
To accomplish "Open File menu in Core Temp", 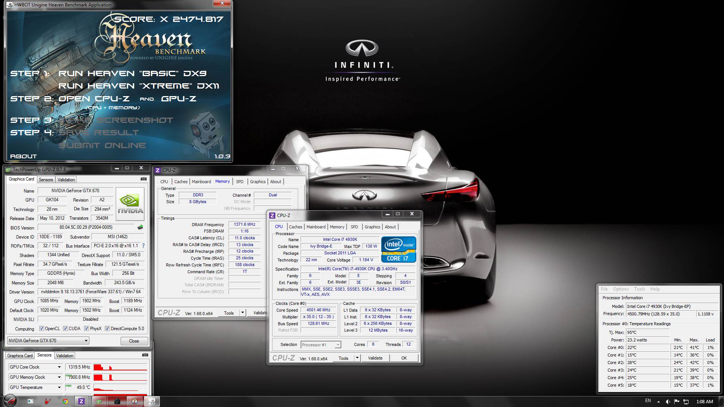I will [604, 289].
